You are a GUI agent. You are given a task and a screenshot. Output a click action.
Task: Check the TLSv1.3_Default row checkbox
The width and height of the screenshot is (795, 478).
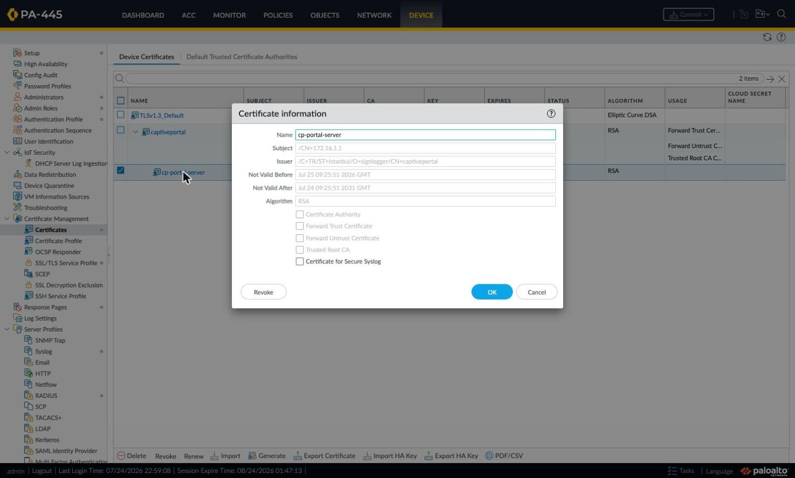pyautogui.click(x=121, y=115)
